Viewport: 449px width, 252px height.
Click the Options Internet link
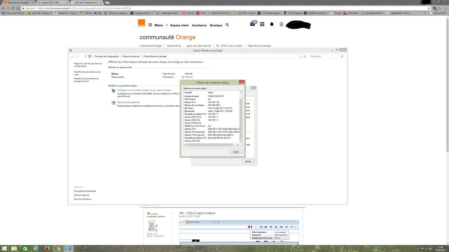(x=81, y=195)
